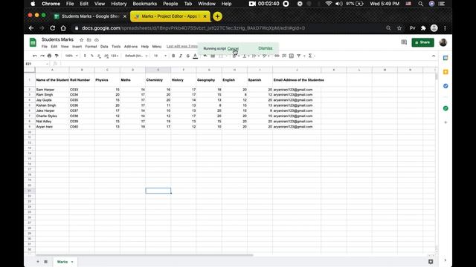Screen dimensions: 476x267
Task: Bookmark this page with Chrome star
Action: [399, 28]
